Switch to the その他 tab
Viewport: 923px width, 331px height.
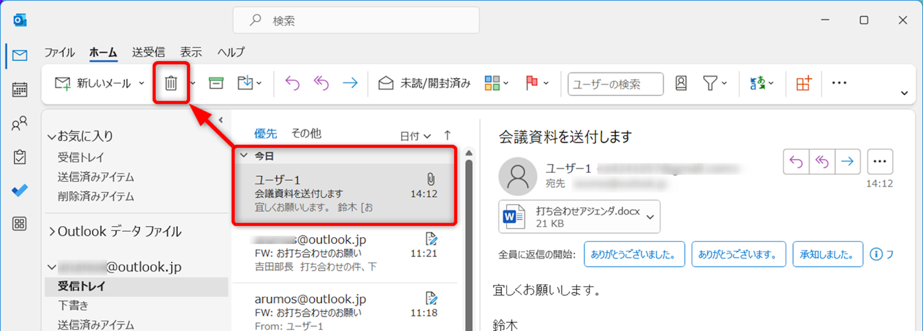point(306,134)
